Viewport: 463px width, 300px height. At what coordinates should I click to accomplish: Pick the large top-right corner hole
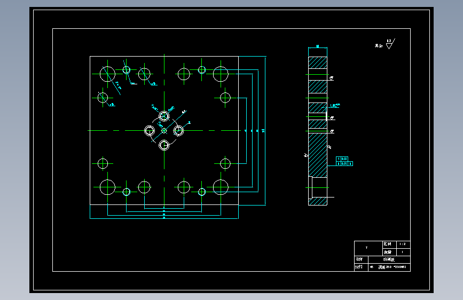pyautogui.click(x=221, y=74)
